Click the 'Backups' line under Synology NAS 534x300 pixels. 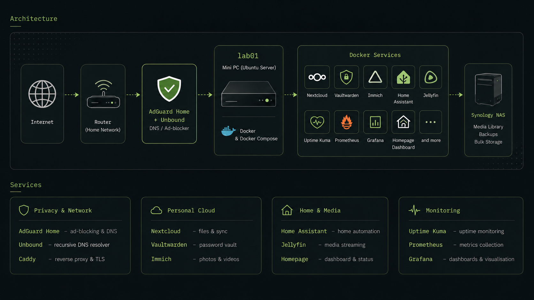(x=488, y=134)
